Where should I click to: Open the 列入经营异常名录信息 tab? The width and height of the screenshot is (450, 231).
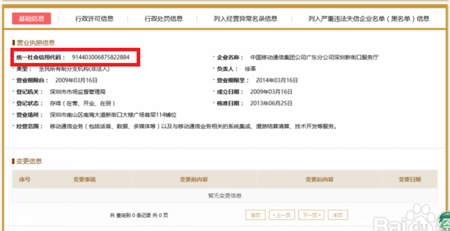point(247,19)
